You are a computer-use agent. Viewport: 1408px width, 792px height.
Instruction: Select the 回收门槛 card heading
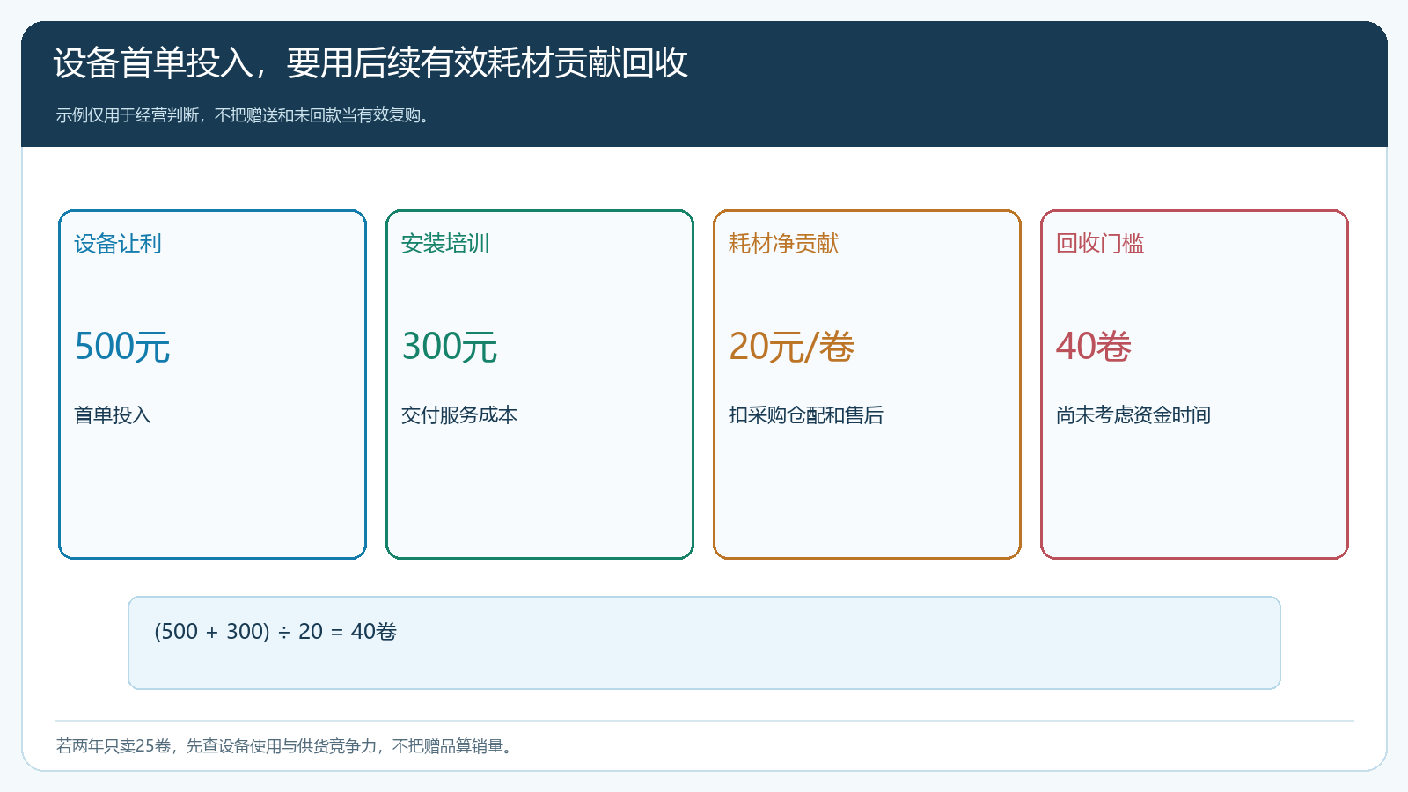coord(1100,244)
